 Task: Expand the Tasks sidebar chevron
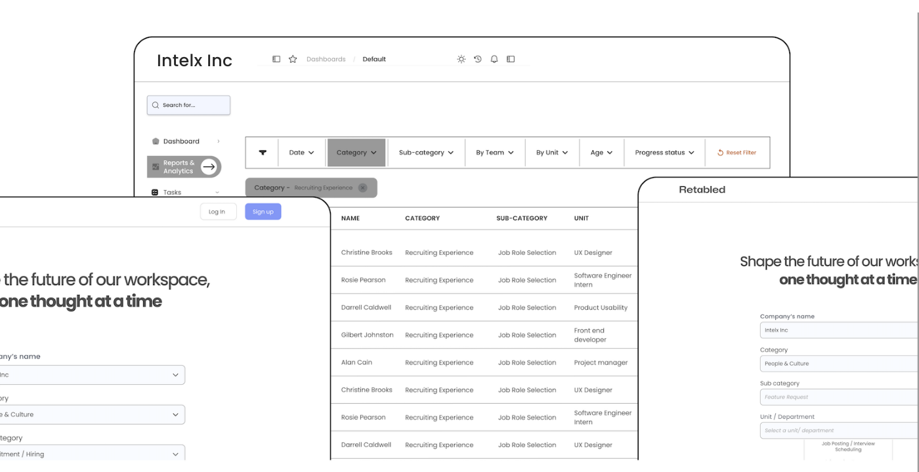(217, 192)
